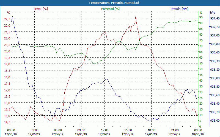Click the 18,0 temperature axis value
The image size is (220, 137).
[x=7, y=77]
